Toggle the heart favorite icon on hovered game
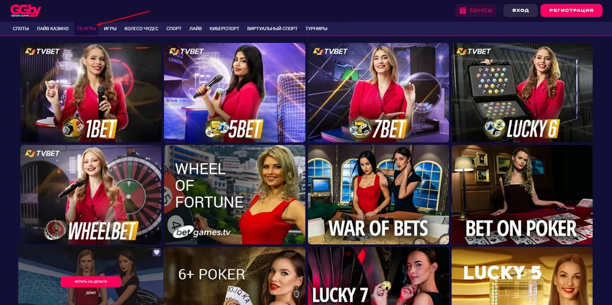 coord(157,252)
